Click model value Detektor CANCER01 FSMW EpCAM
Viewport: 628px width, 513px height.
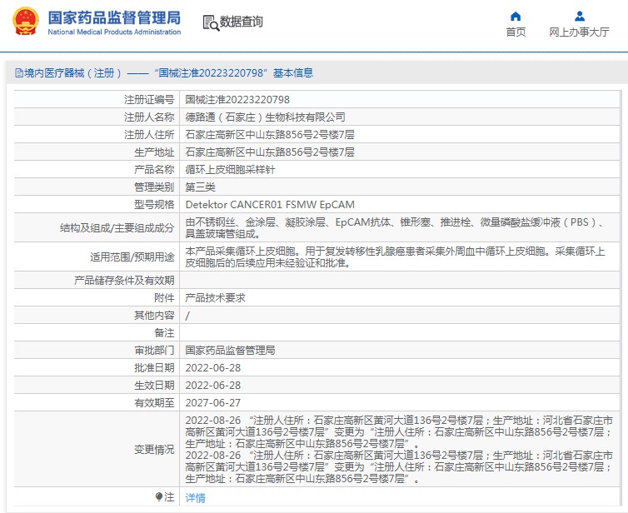(x=270, y=205)
